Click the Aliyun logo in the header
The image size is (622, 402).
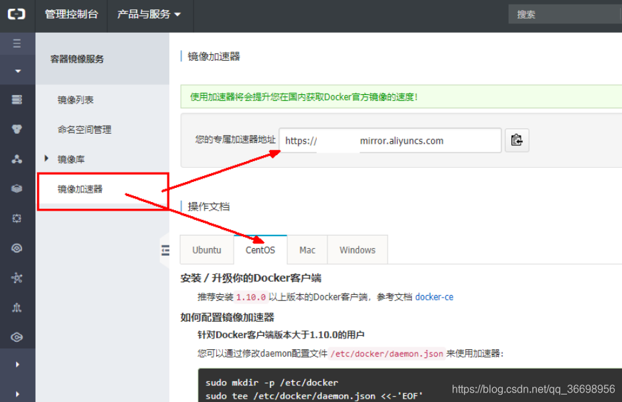pyautogui.click(x=17, y=14)
